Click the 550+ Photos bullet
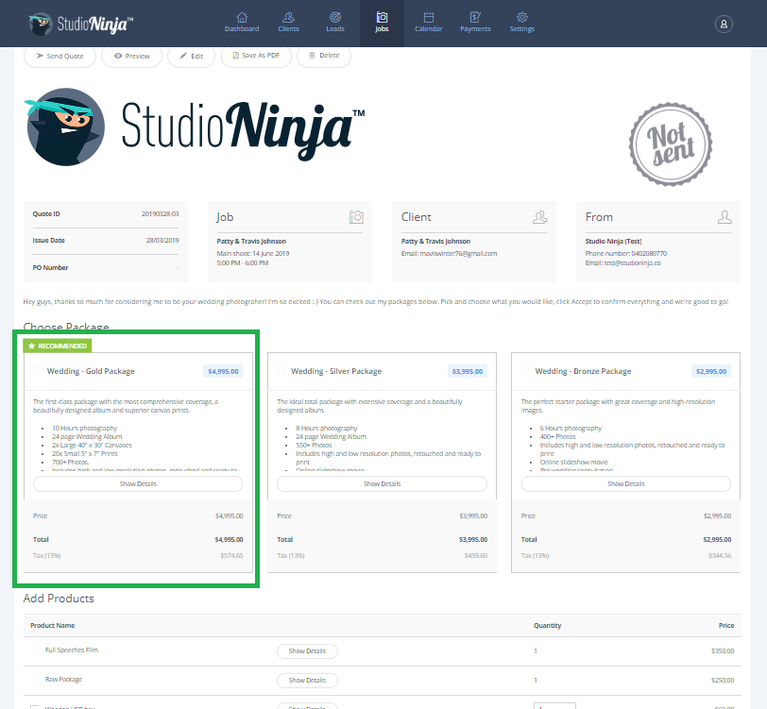The width and height of the screenshot is (767, 709). (x=314, y=445)
